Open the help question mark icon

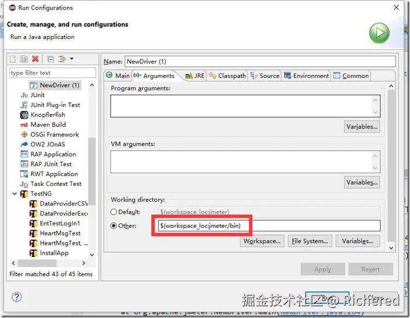pyautogui.click(x=17, y=297)
